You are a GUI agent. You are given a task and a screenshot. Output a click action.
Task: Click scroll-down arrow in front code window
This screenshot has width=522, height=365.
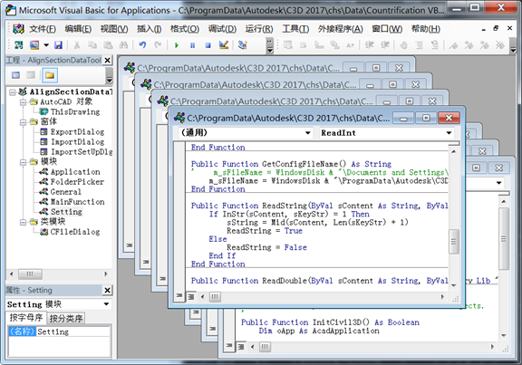click(x=453, y=285)
